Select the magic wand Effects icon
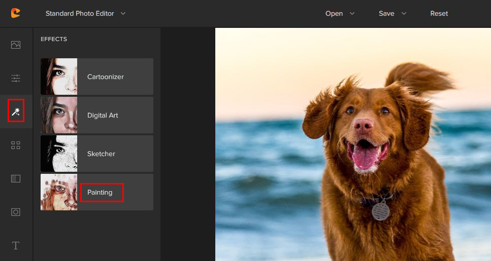 (x=16, y=111)
